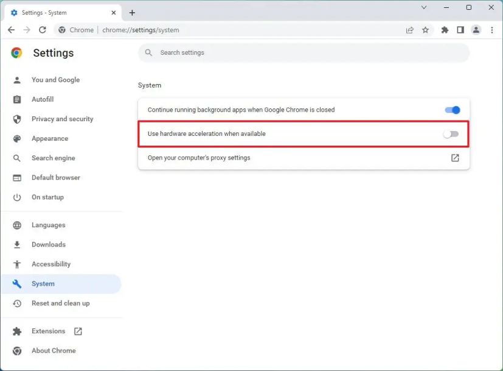The width and height of the screenshot is (503, 371).
Task: Click the back navigation arrow
Action: [11, 30]
